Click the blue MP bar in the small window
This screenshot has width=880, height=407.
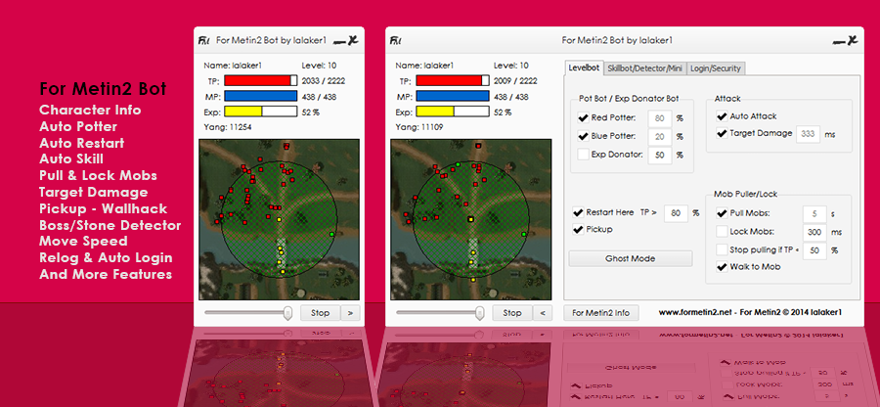[x=260, y=96]
